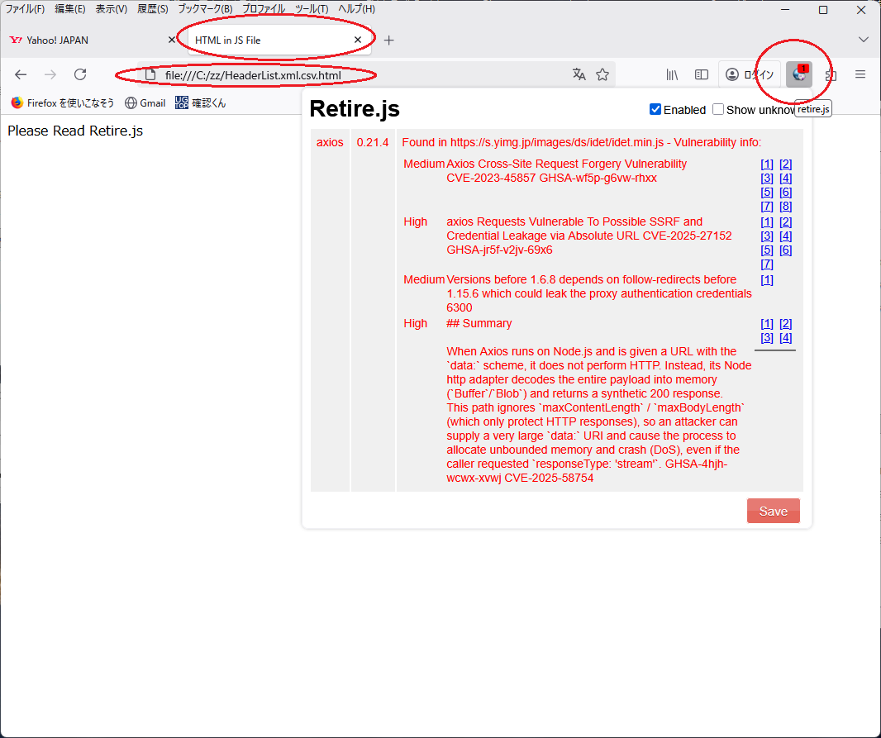The width and height of the screenshot is (881, 738).
Task: Open the ヘルプ(H) menu
Action: click(x=357, y=9)
